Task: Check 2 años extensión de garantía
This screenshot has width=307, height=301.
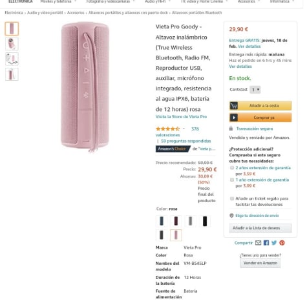Action: [x=232, y=168]
